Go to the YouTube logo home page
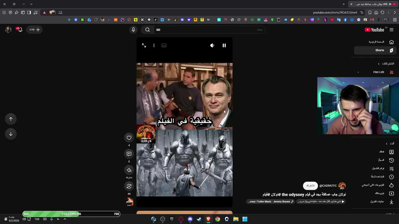 click(375, 30)
